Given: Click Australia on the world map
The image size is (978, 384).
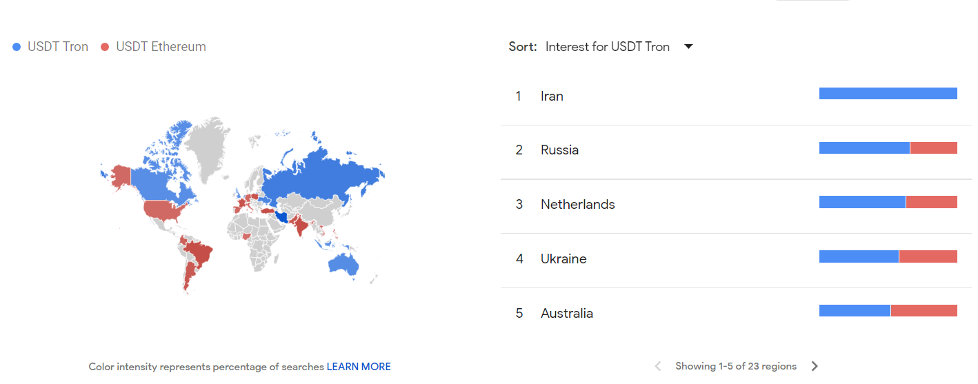Looking at the screenshot, I should pyautogui.click(x=343, y=264).
